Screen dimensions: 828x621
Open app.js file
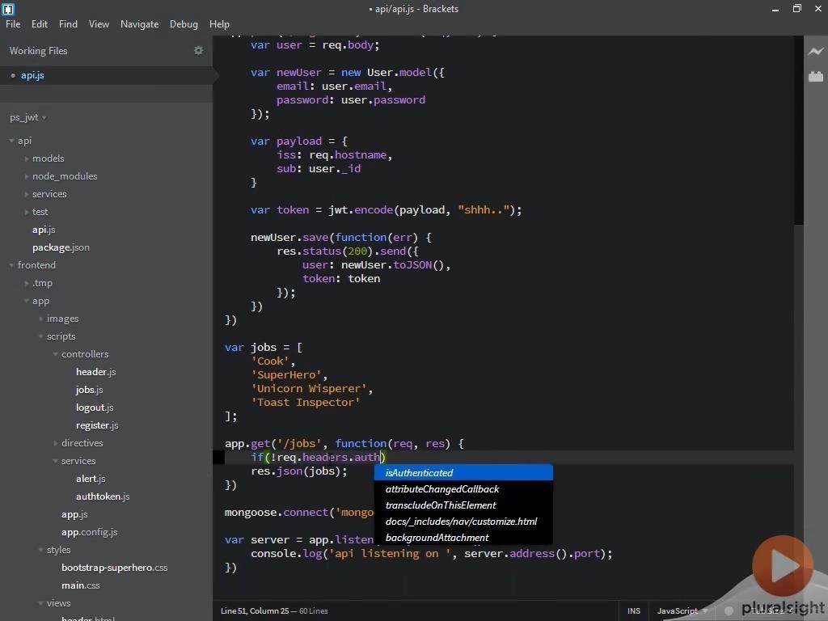(x=74, y=514)
